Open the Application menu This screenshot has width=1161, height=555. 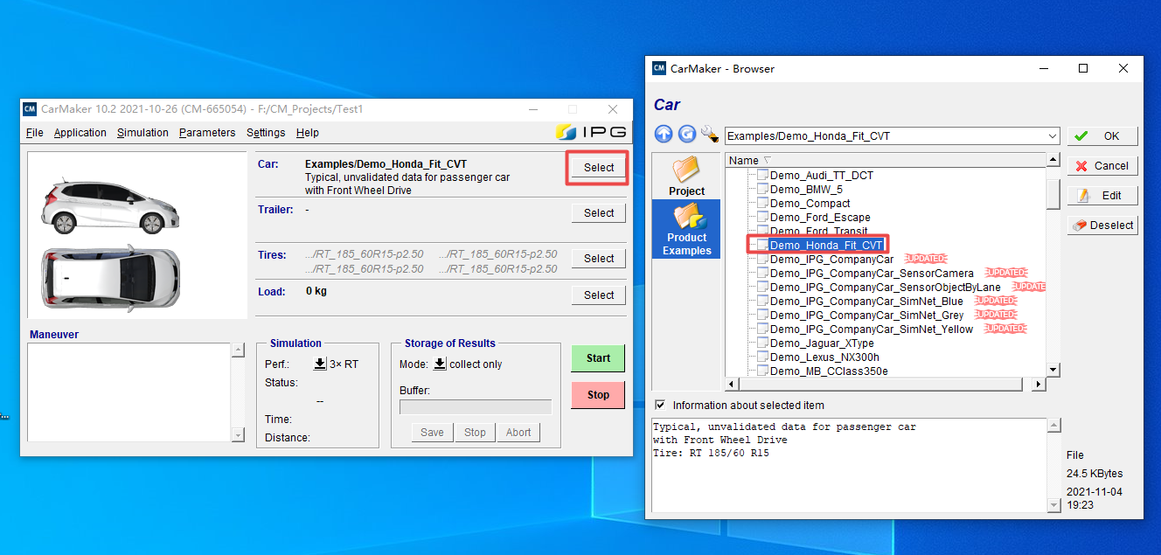tap(80, 133)
